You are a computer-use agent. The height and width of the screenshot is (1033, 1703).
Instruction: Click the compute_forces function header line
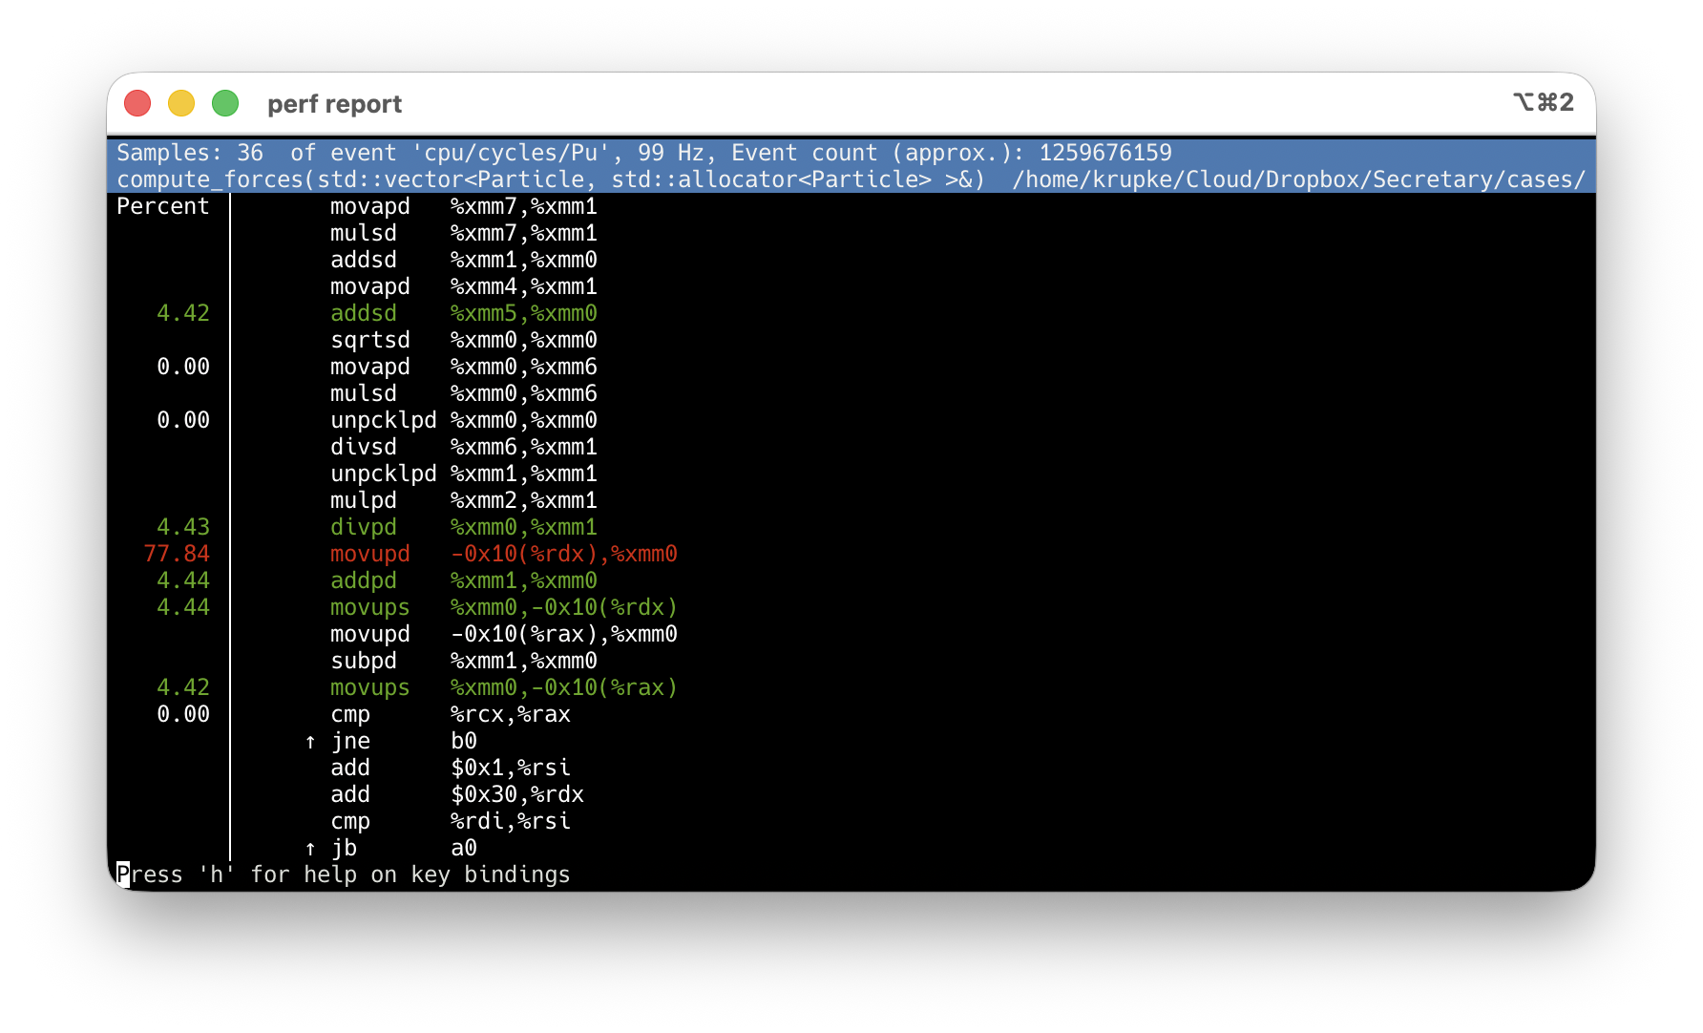tap(550, 179)
